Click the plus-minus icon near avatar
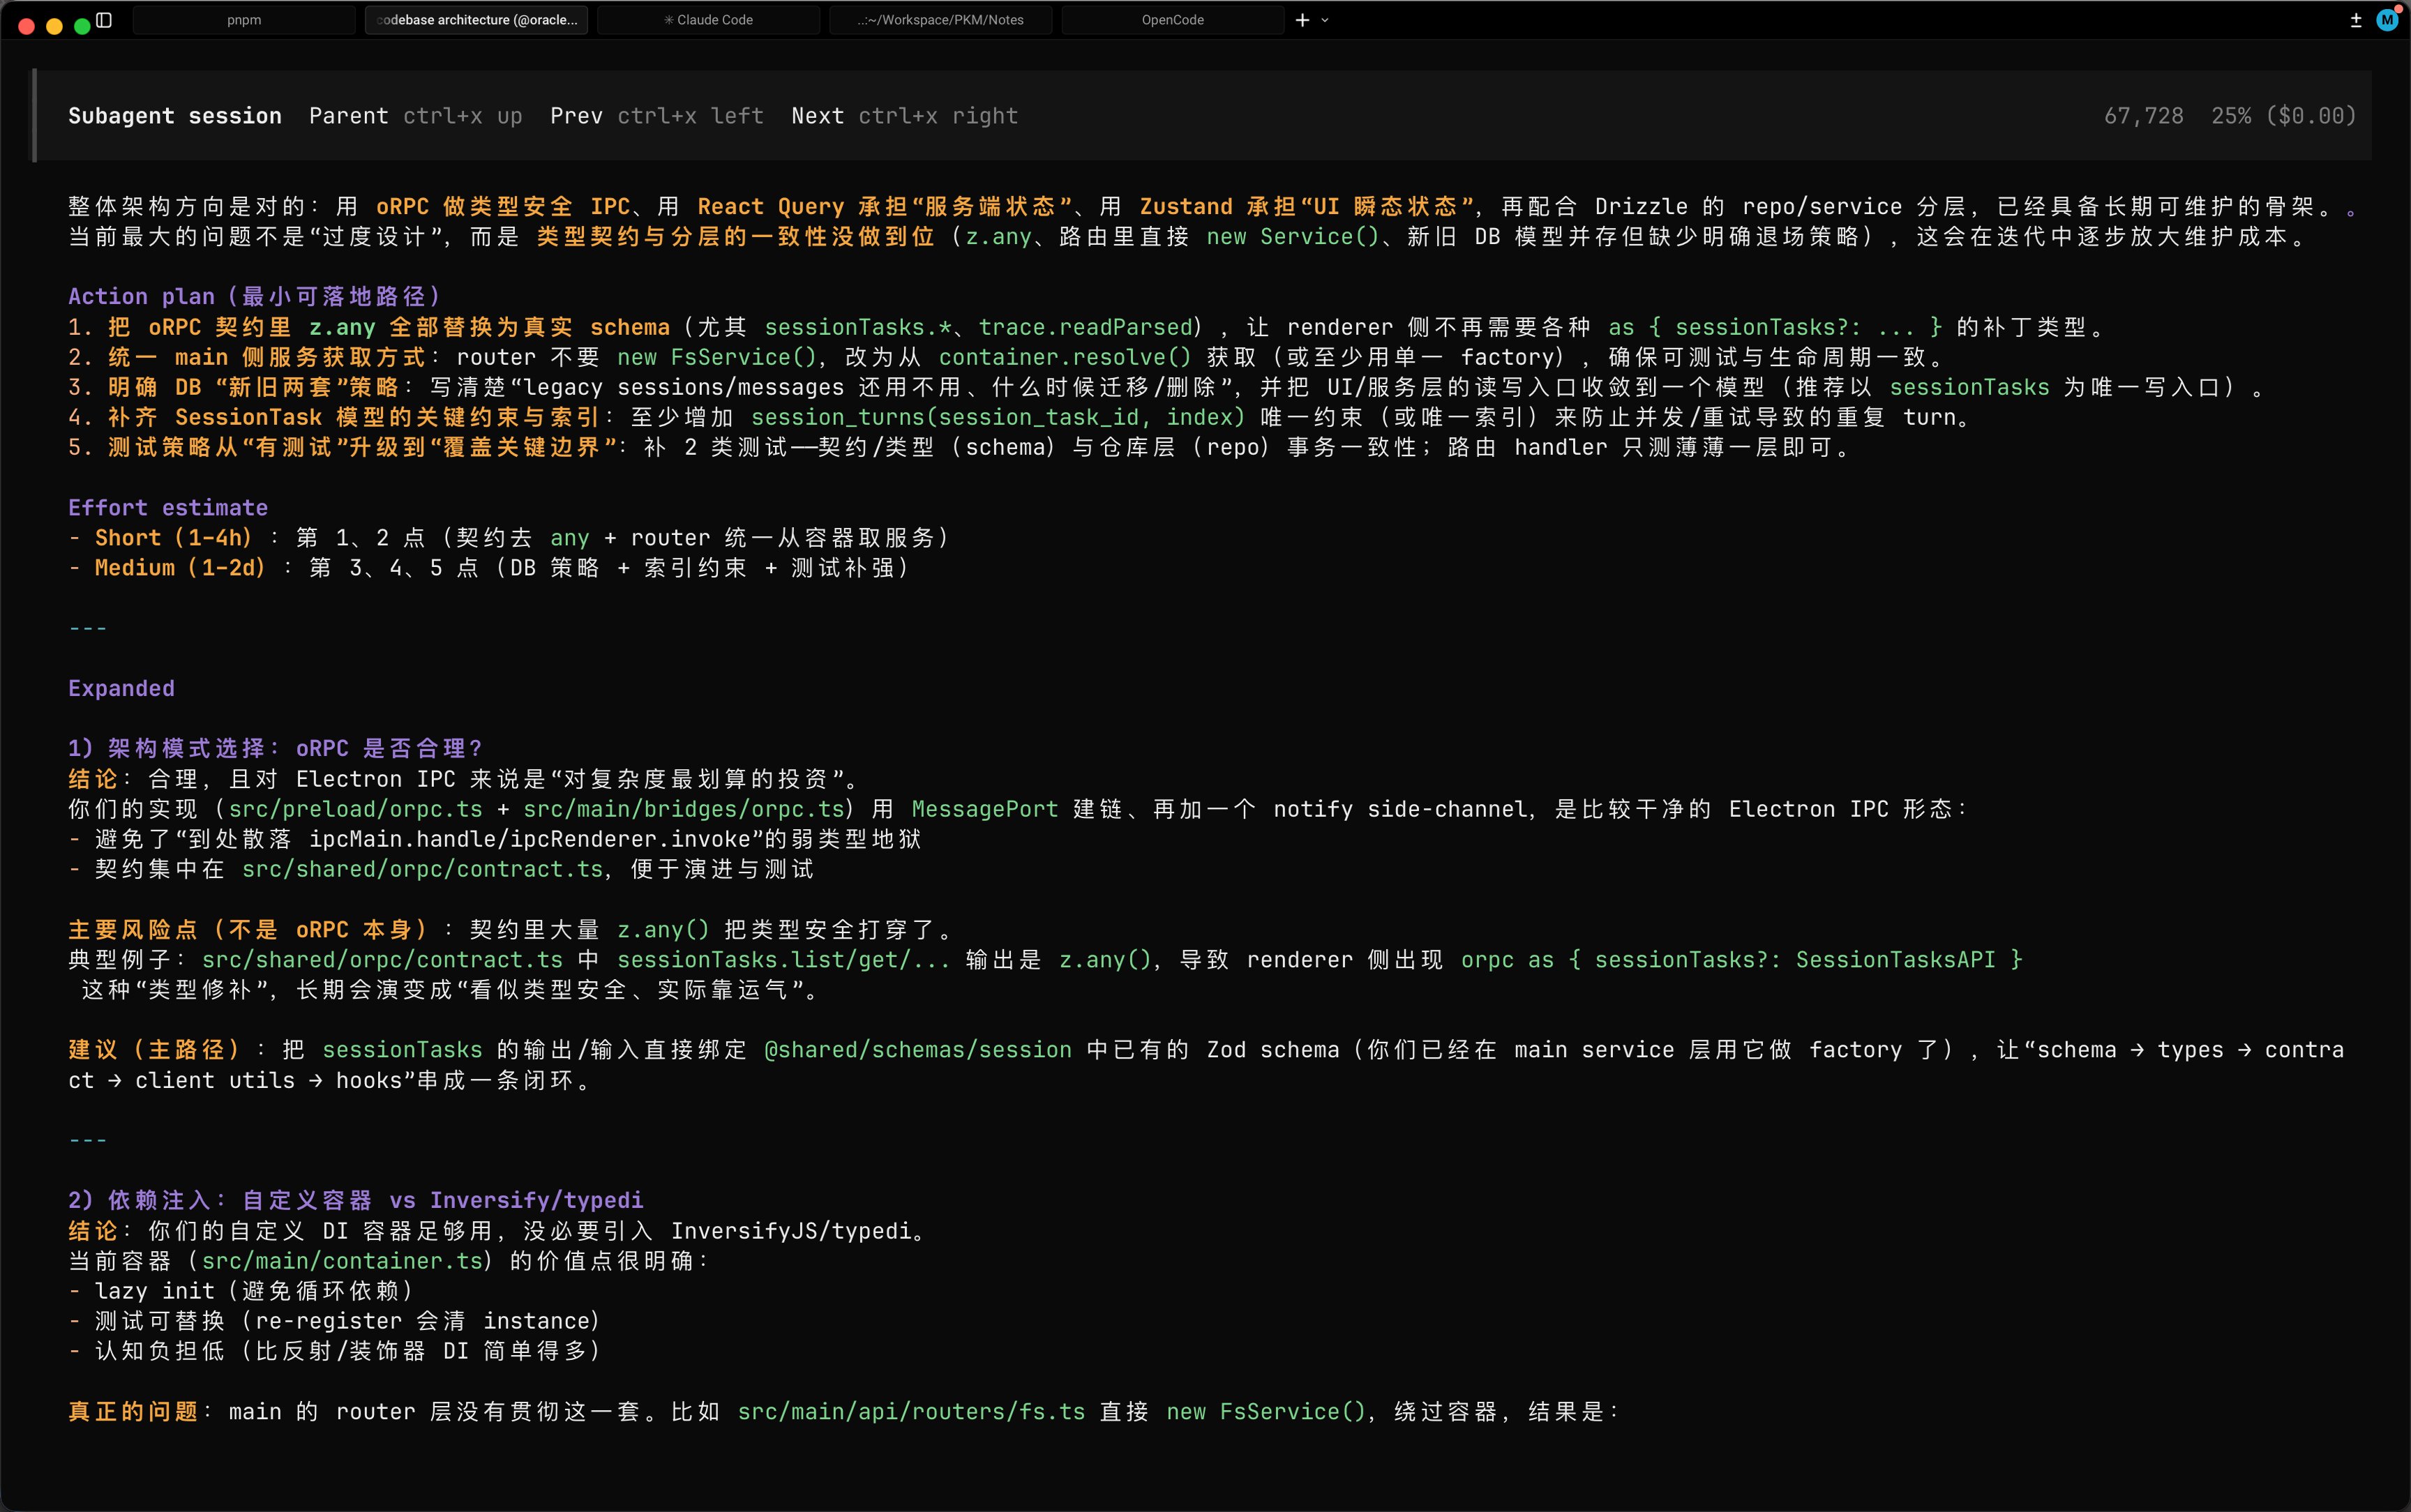This screenshot has width=2411, height=1512. [2356, 20]
